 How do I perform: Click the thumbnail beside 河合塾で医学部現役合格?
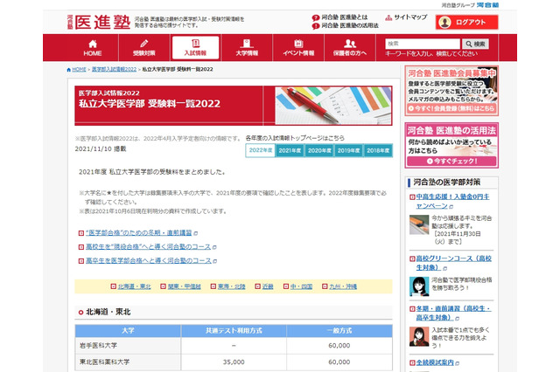click(x=419, y=286)
